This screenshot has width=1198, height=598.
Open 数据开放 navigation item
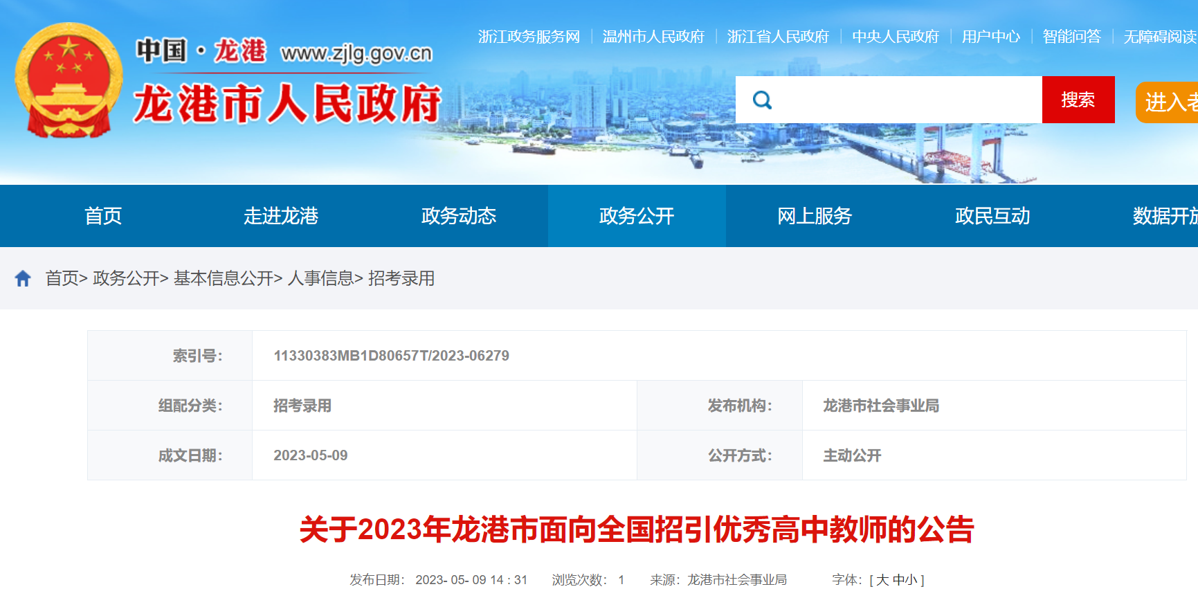[x=1165, y=216]
